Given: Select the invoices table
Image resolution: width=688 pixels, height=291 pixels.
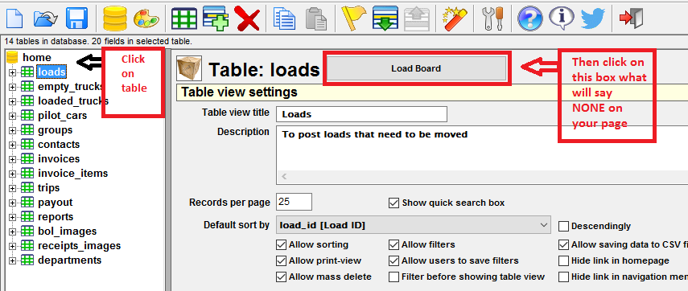Looking at the screenshot, I should [59, 159].
